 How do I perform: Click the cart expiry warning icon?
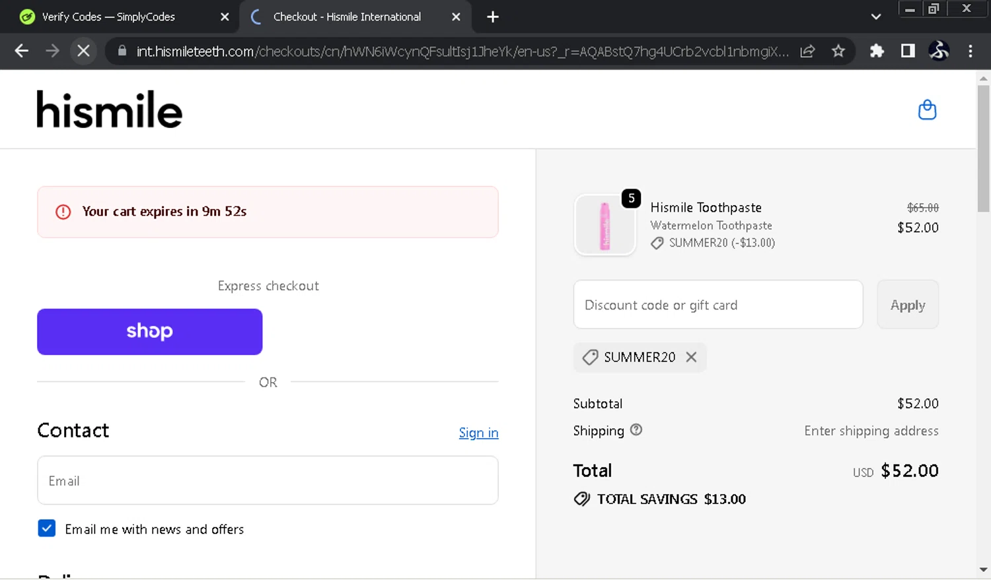pos(63,212)
